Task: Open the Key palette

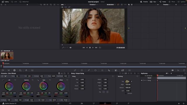Action: click(116, 70)
